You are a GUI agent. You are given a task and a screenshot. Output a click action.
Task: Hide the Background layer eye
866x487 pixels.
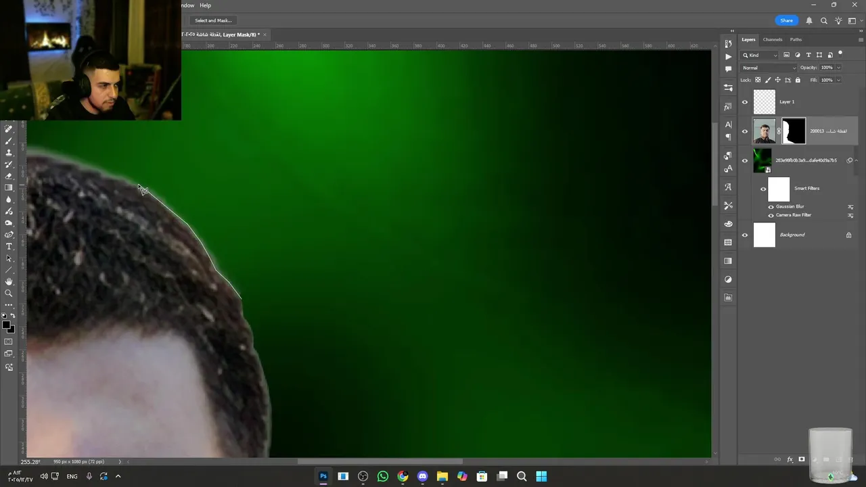[x=745, y=235]
